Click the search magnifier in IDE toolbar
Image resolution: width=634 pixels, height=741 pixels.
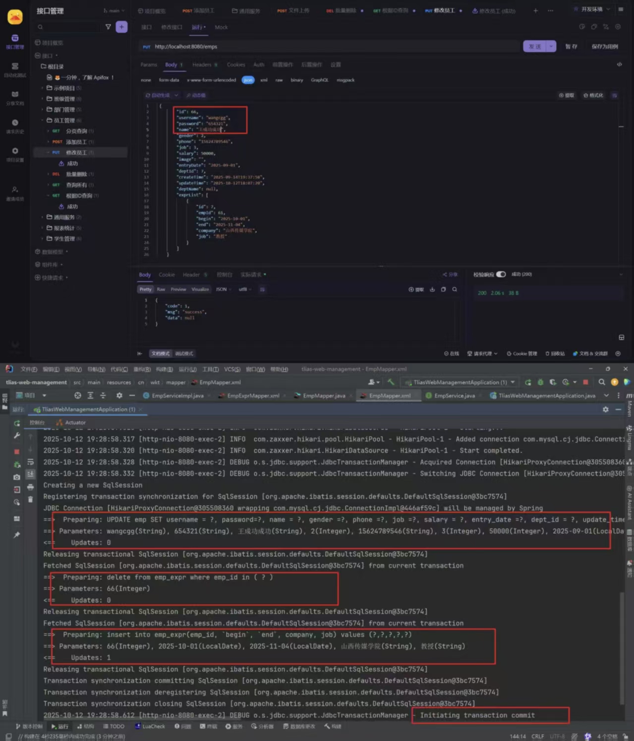601,382
